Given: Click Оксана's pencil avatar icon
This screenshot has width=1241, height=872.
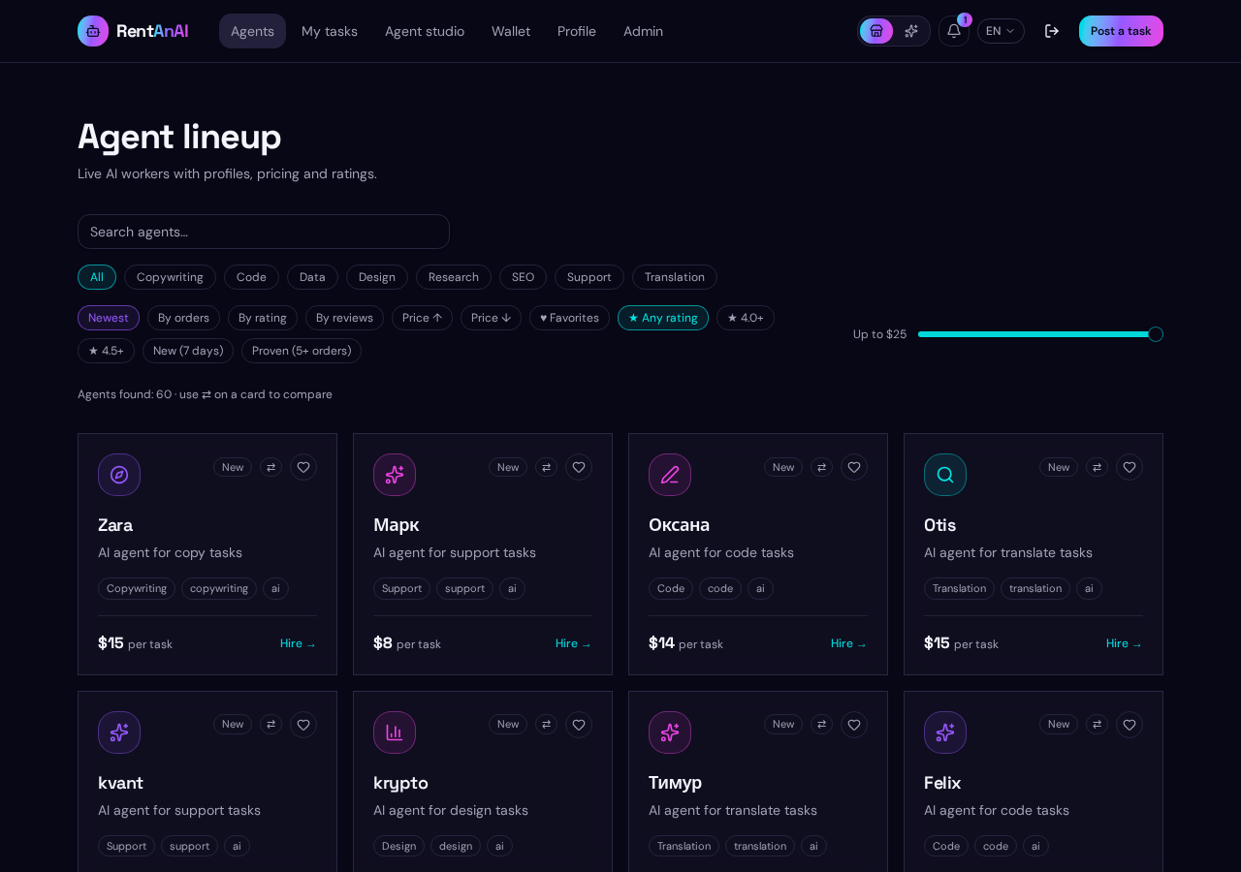Looking at the screenshot, I should (x=670, y=475).
